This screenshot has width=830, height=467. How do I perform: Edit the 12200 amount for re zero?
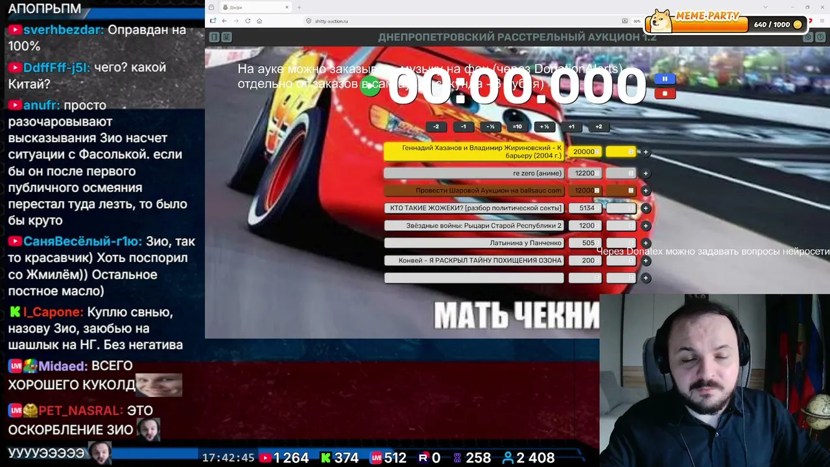coord(585,173)
